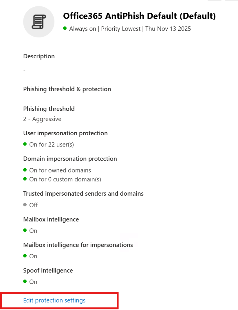Click the Spoof intelligence label

pyautogui.click(x=48, y=271)
